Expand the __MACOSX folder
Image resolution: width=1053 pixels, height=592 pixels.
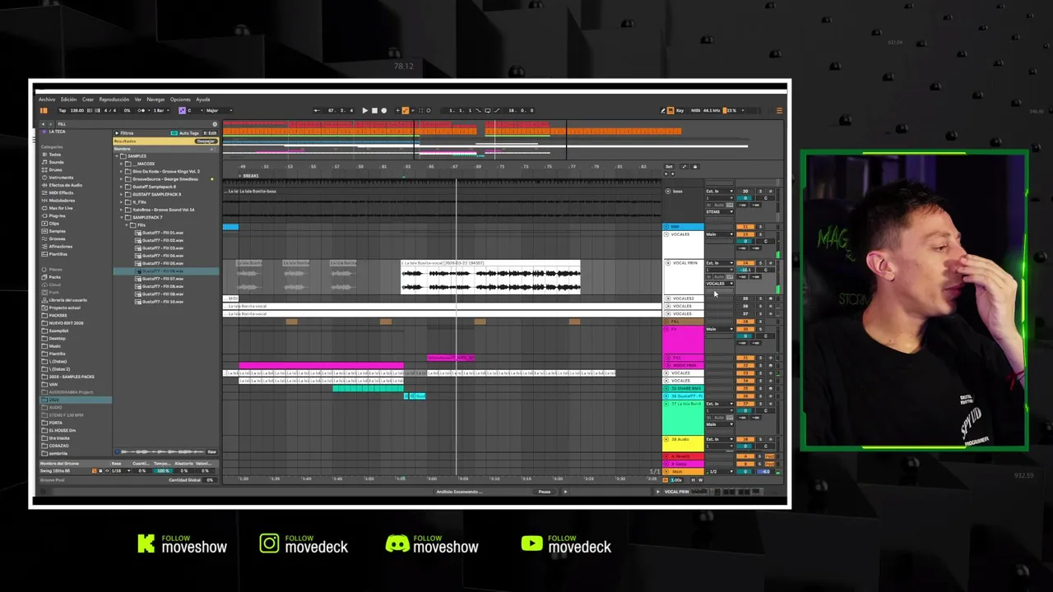pyautogui.click(x=122, y=164)
